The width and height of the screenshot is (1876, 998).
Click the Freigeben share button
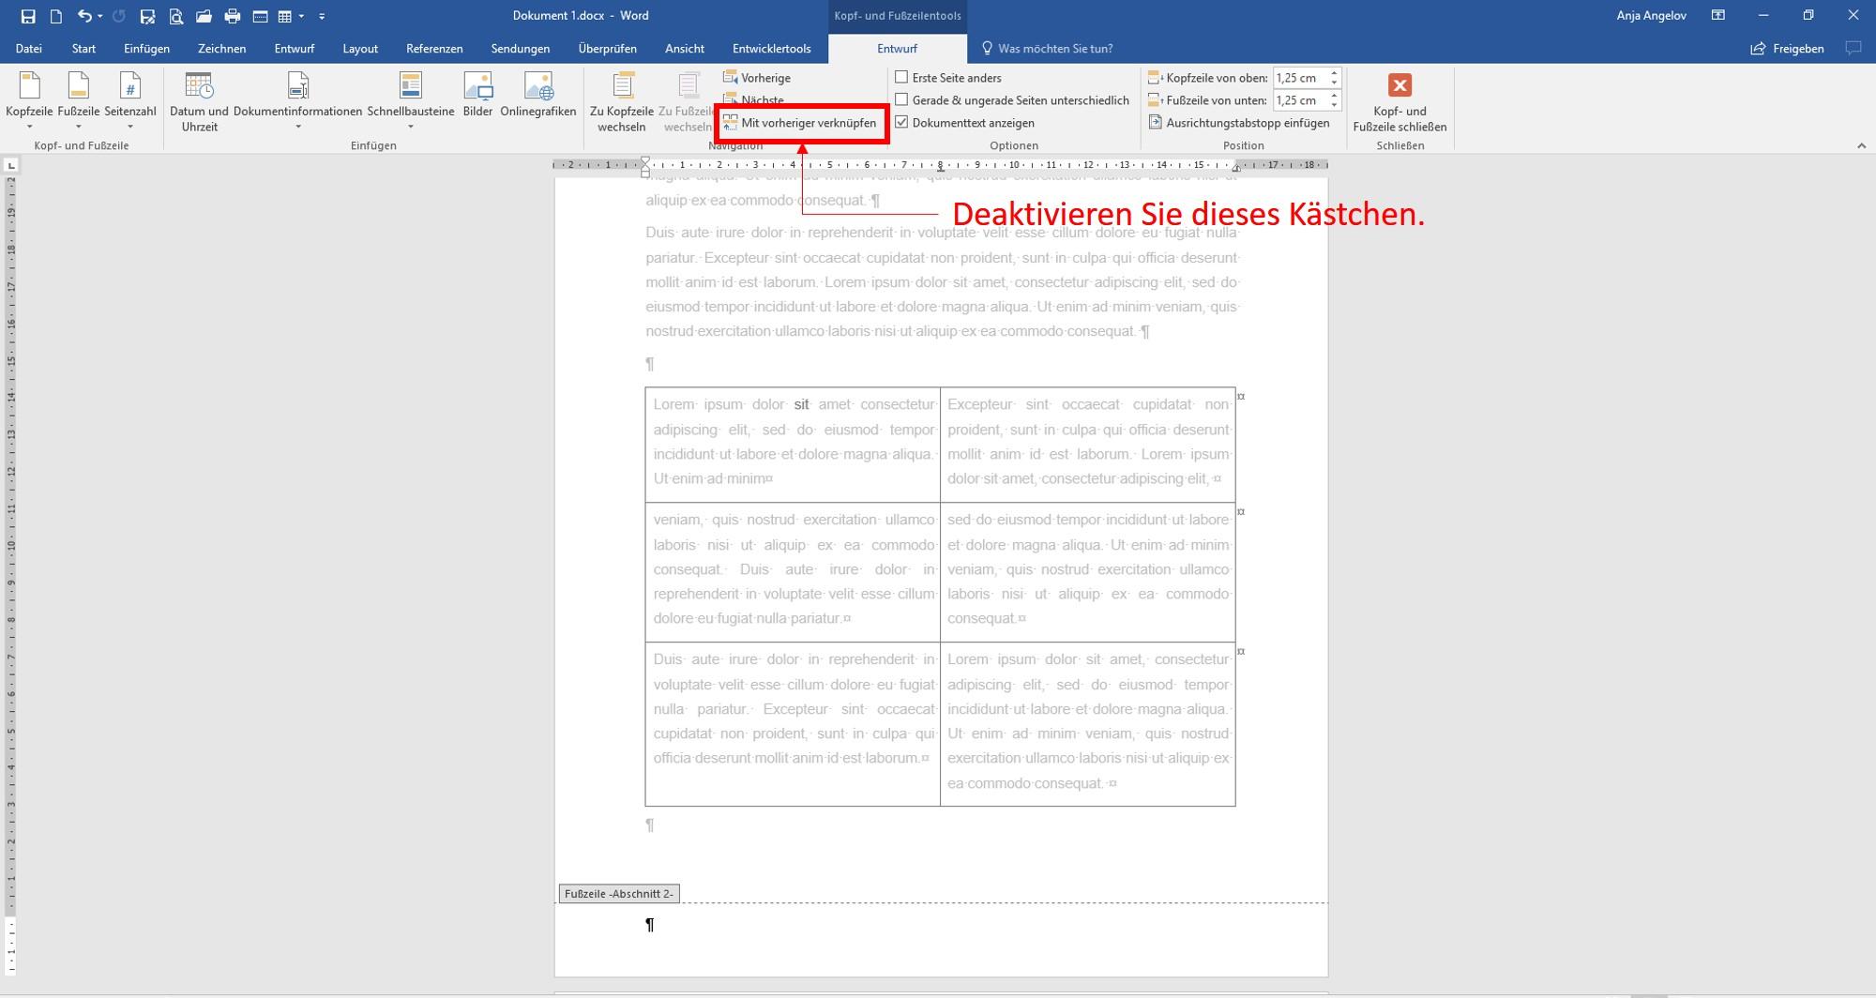tap(1788, 49)
